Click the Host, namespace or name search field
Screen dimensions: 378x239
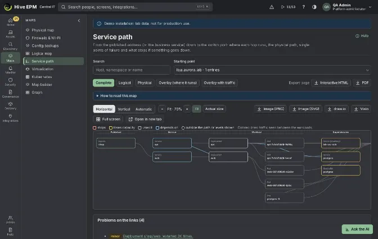click(x=132, y=70)
